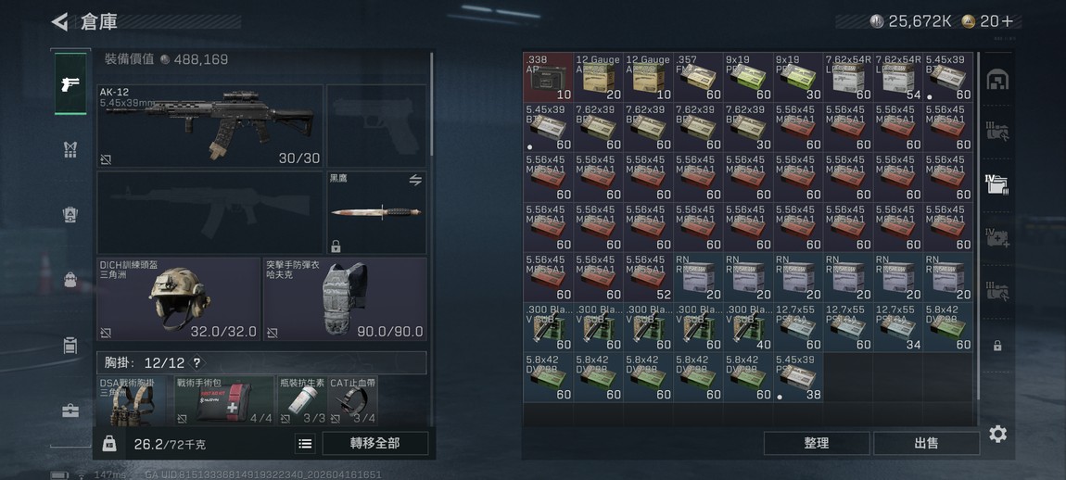
Task: Select the active IV ammo case tab
Action: (x=997, y=183)
